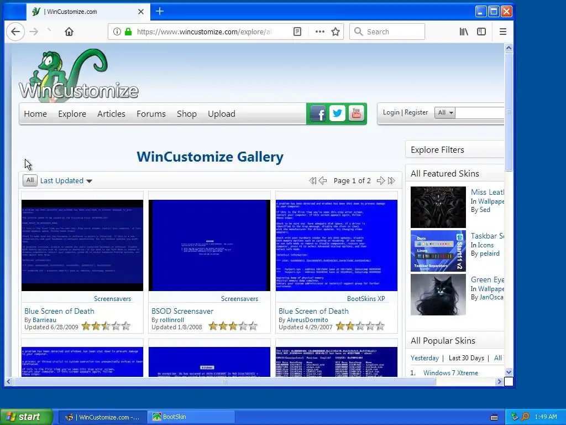Open AlveusDormito Blue Screen of Death thumbnail
Image resolution: width=566 pixels, height=425 pixels.
pyautogui.click(x=337, y=245)
